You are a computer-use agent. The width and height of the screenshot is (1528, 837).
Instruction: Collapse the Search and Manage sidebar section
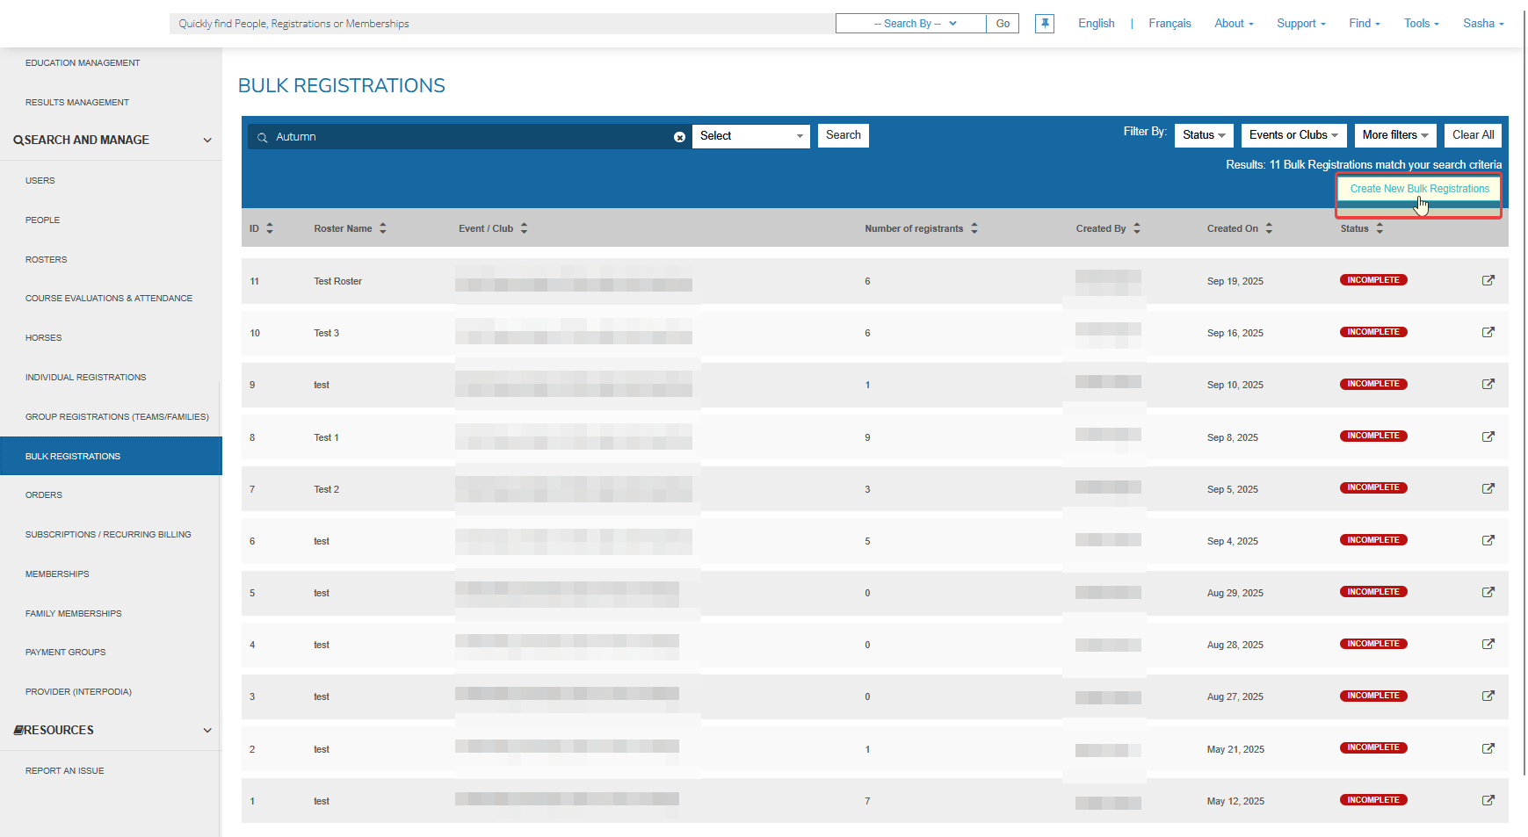(207, 141)
